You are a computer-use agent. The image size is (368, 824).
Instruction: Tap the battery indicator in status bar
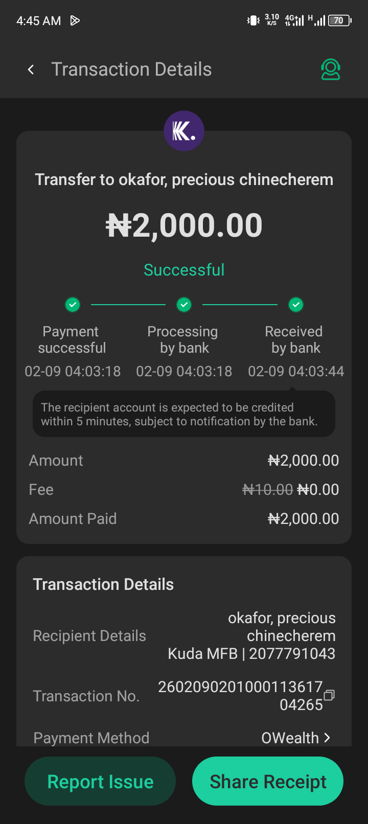339,20
